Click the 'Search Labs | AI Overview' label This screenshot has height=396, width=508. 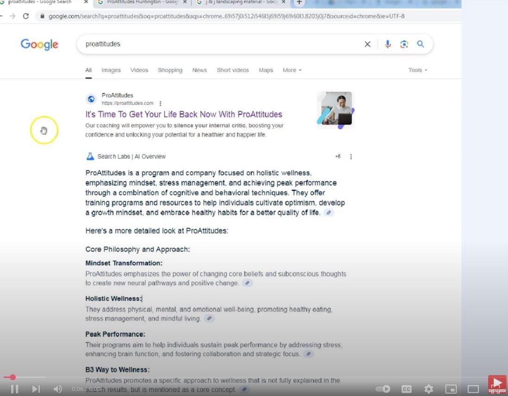click(132, 157)
